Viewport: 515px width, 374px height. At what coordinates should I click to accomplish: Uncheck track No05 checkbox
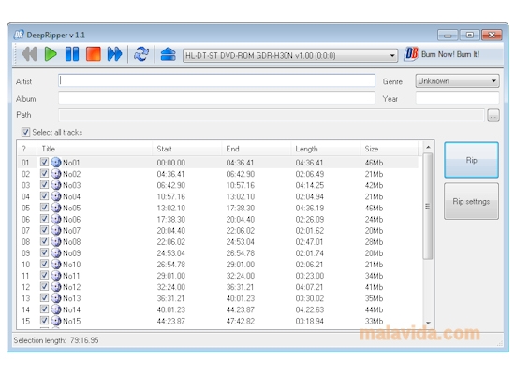44,208
